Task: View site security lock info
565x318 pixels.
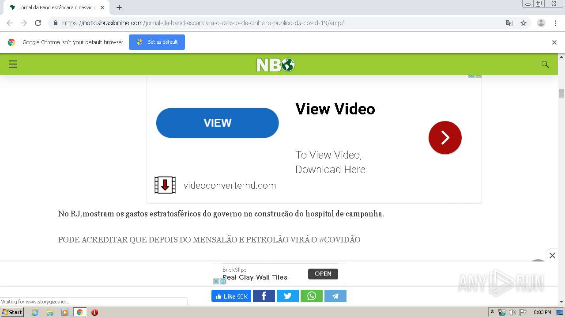Action: [55, 23]
